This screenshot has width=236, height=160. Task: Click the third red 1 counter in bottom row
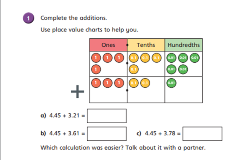pyautogui.click(x=119, y=83)
